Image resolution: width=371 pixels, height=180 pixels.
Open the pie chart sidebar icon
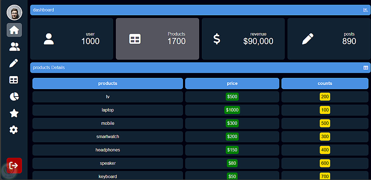click(x=14, y=96)
